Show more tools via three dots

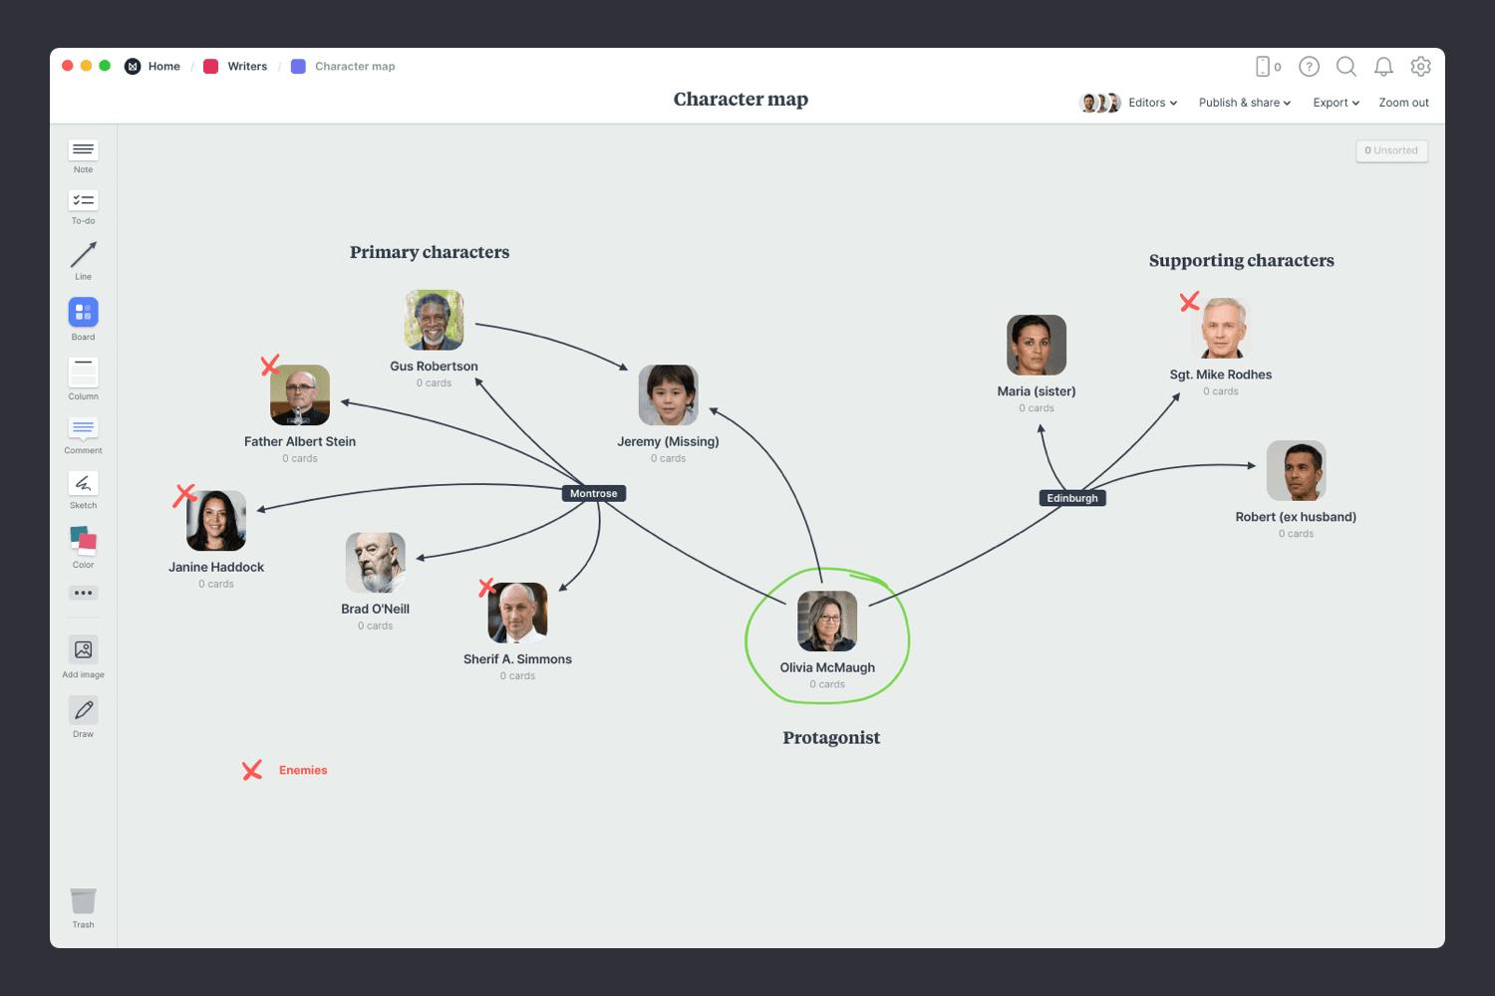(83, 593)
